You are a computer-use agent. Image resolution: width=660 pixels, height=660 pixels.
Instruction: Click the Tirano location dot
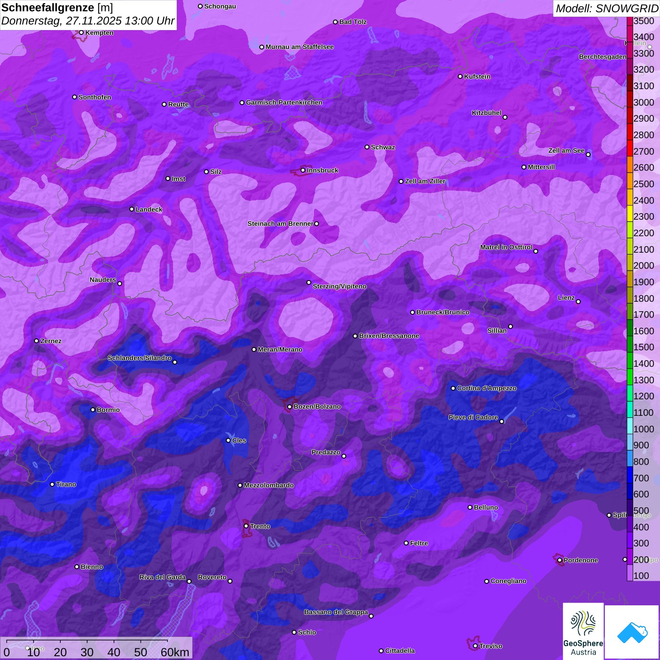[x=52, y=484]
